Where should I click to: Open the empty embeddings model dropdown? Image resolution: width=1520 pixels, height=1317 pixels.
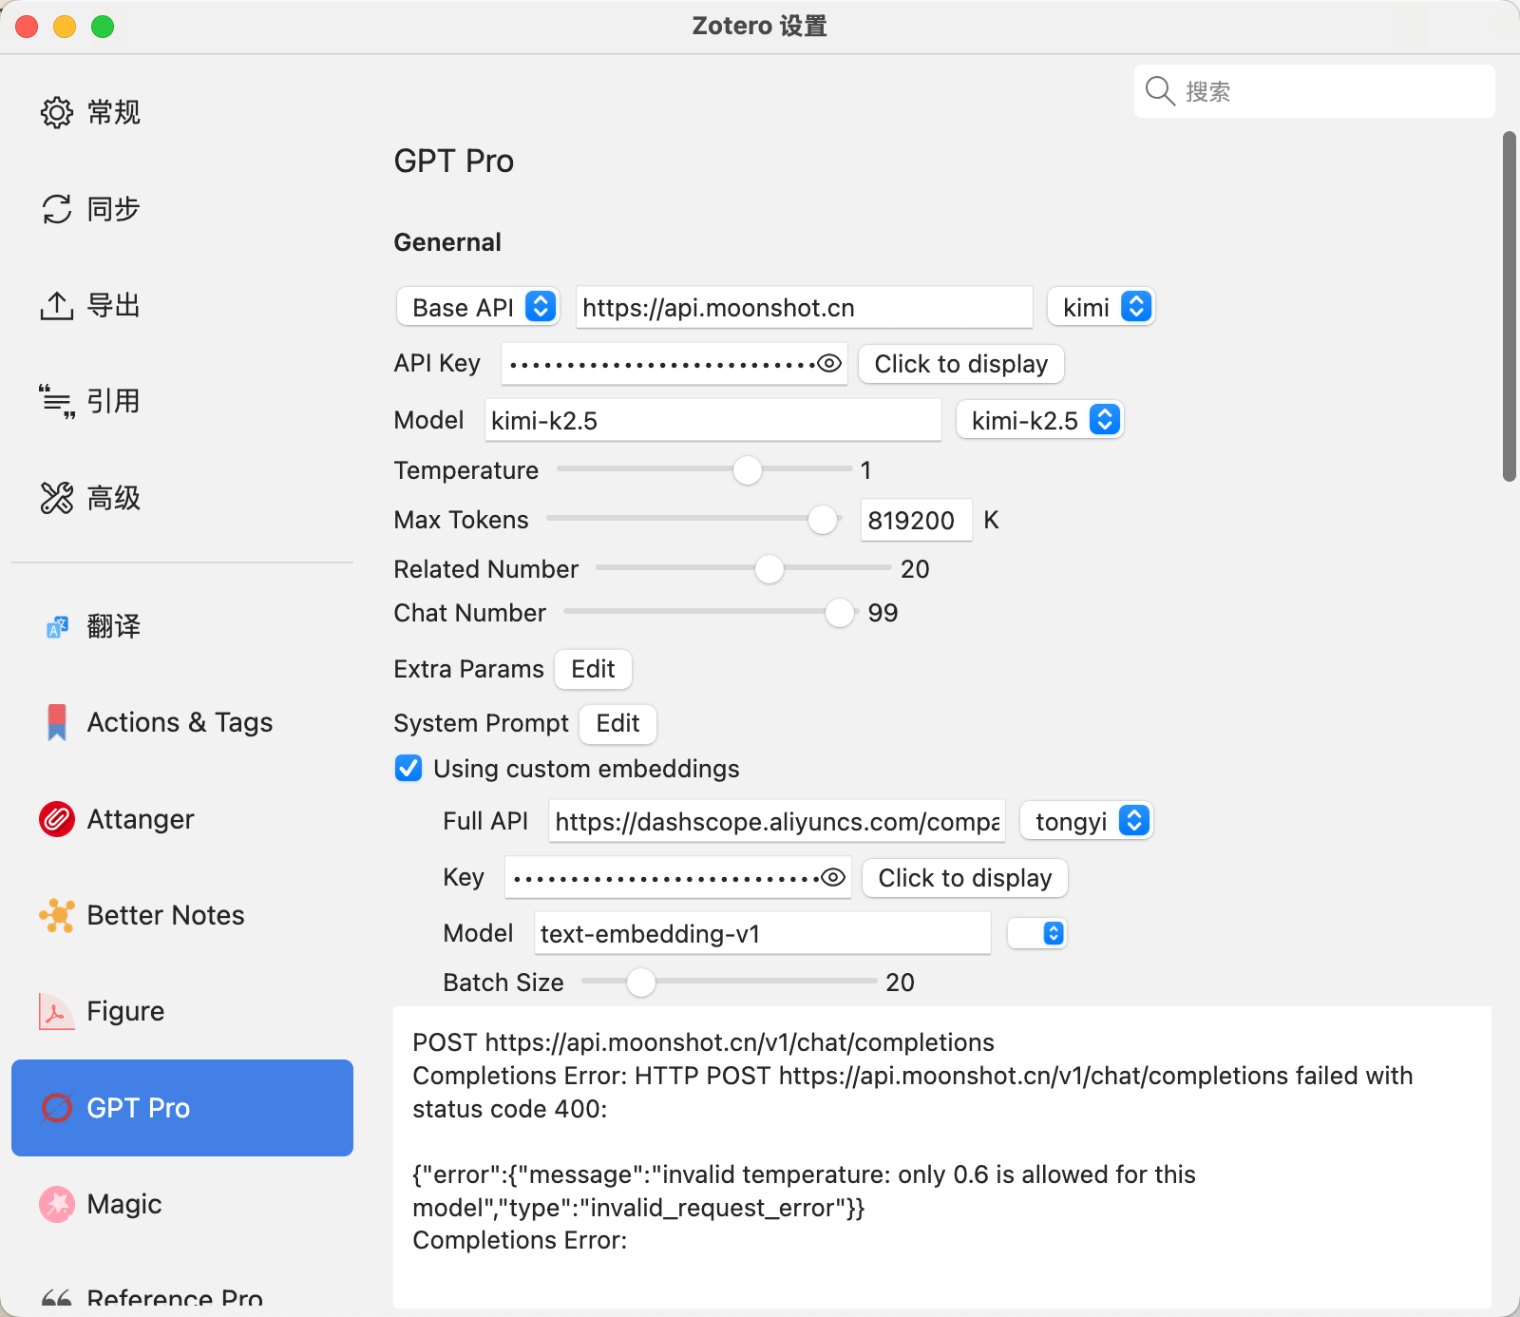pos(1036,933)
